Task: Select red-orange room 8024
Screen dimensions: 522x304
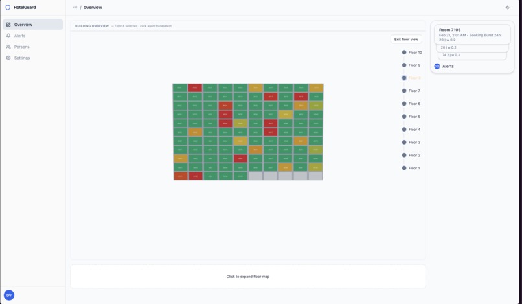Action: point(225,106)
